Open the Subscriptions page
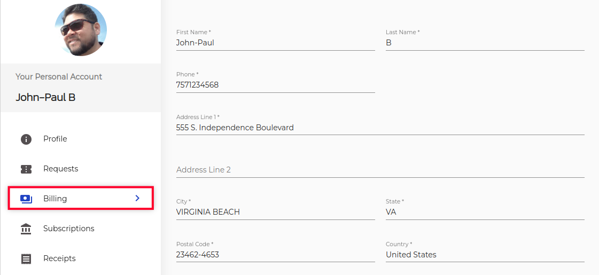 [x=68, y=229]
